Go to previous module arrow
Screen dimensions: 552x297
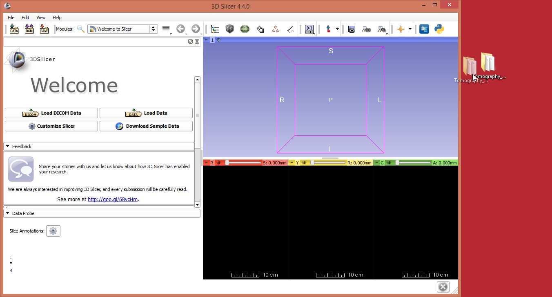(x=181, y=29)
